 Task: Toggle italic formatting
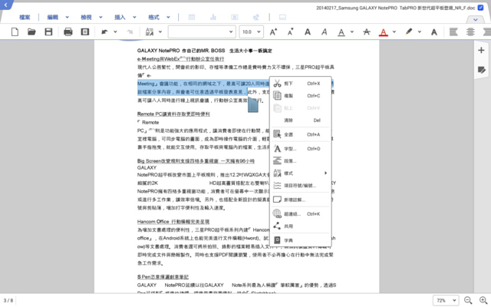[x=325, y=32]
